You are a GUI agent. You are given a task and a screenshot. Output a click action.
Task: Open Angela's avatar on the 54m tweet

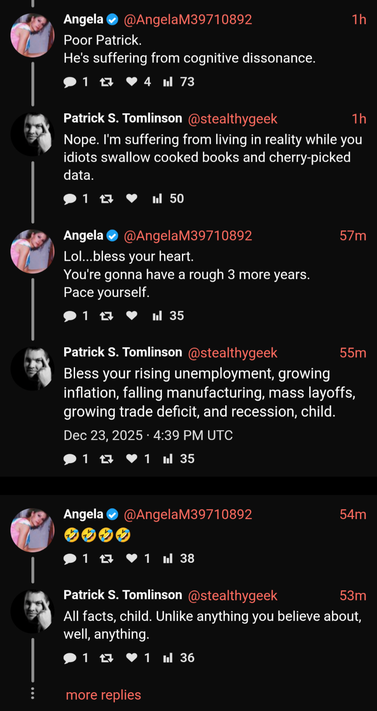(33, 530)
